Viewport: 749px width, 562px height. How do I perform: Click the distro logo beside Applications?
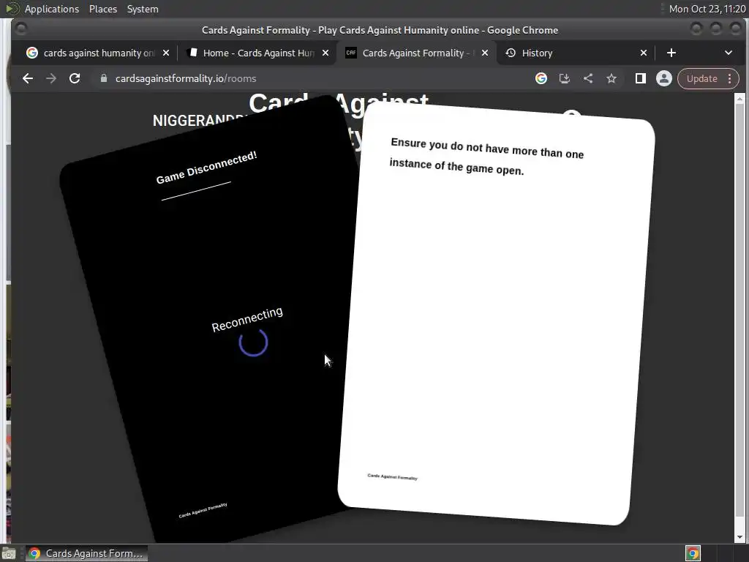(12, 9)
